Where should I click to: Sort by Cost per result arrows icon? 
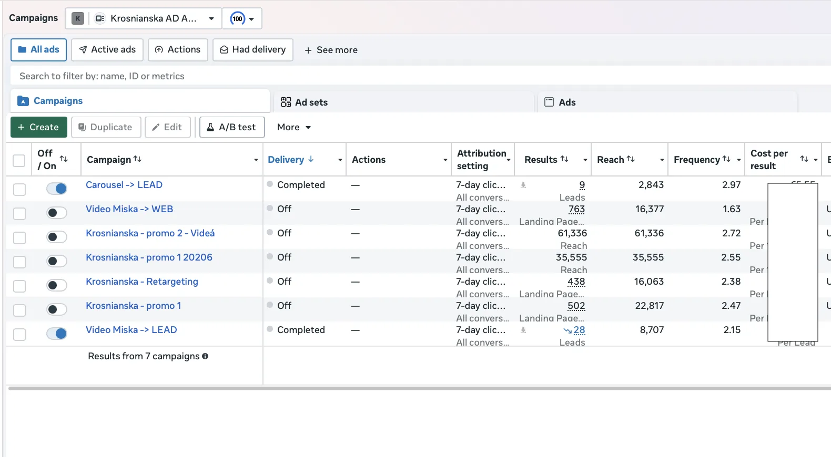pyautogui.click(x=804, y=159)
